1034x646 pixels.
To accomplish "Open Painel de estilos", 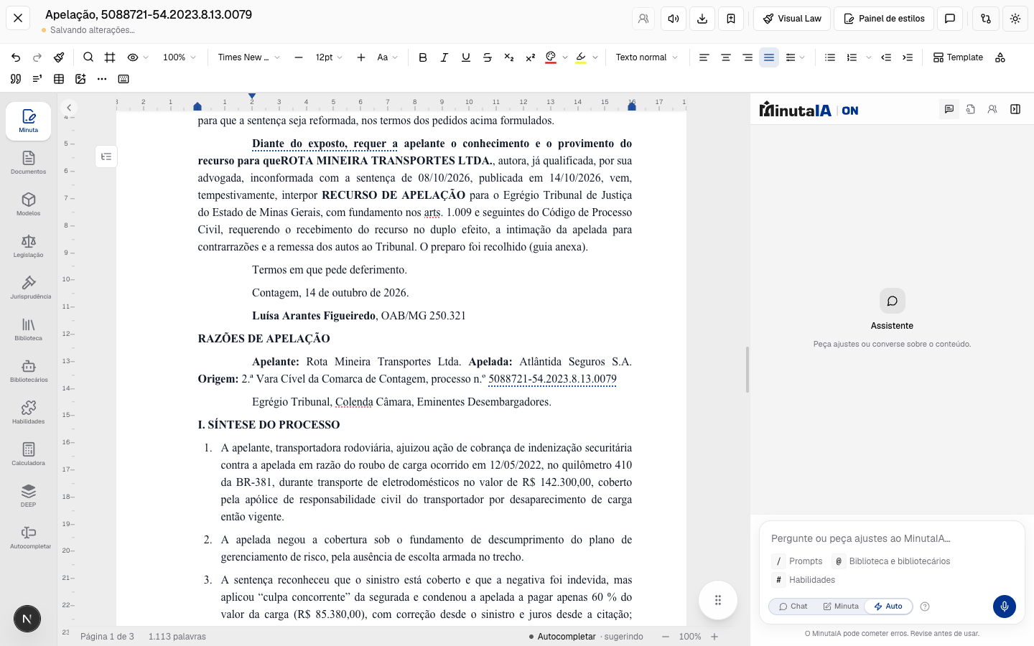I will 884,19.
